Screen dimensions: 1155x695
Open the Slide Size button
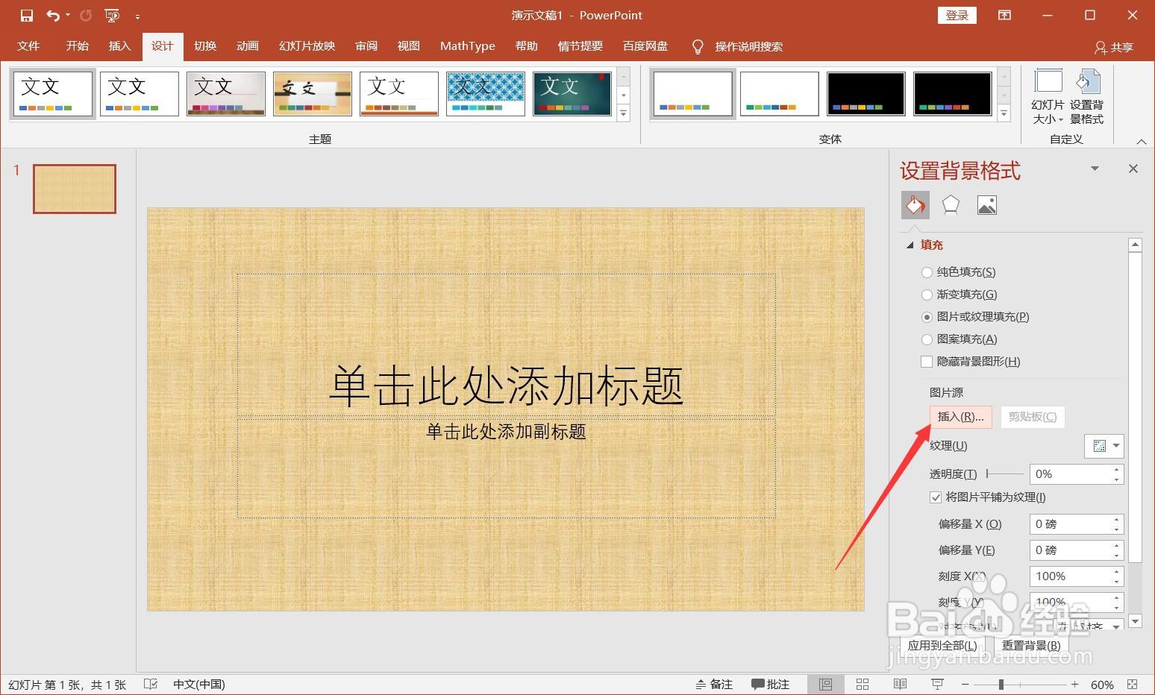(1048, 96)
